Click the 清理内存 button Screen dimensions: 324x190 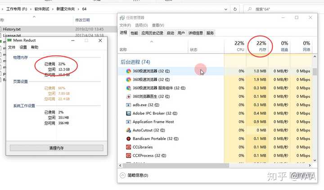click(x=57, y=148)
